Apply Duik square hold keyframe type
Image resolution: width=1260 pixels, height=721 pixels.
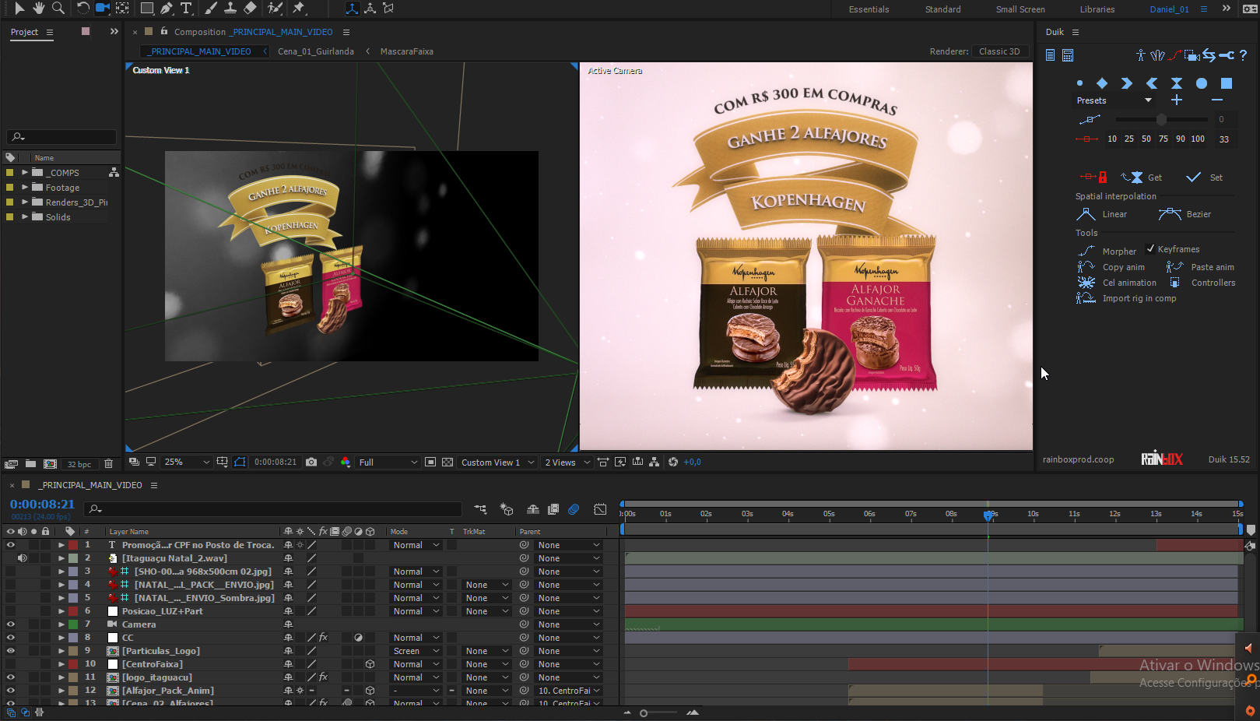click(1227, 83)
